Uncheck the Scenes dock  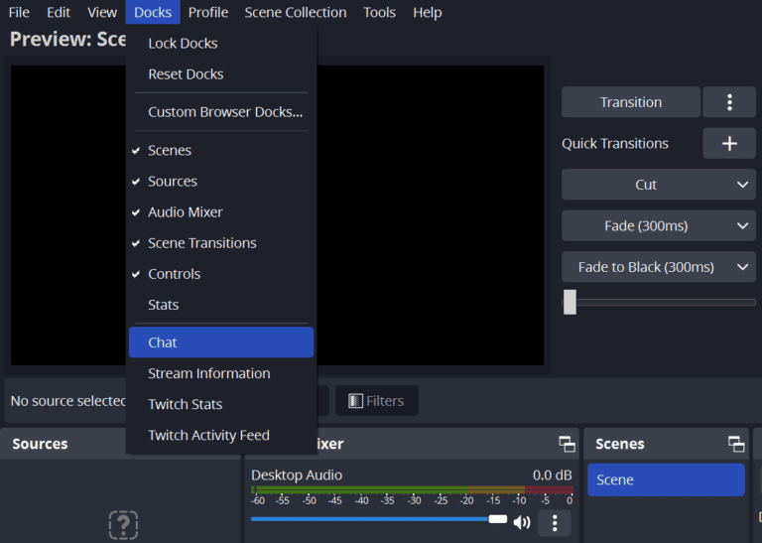pyautogui.click(x=221, y=151)
